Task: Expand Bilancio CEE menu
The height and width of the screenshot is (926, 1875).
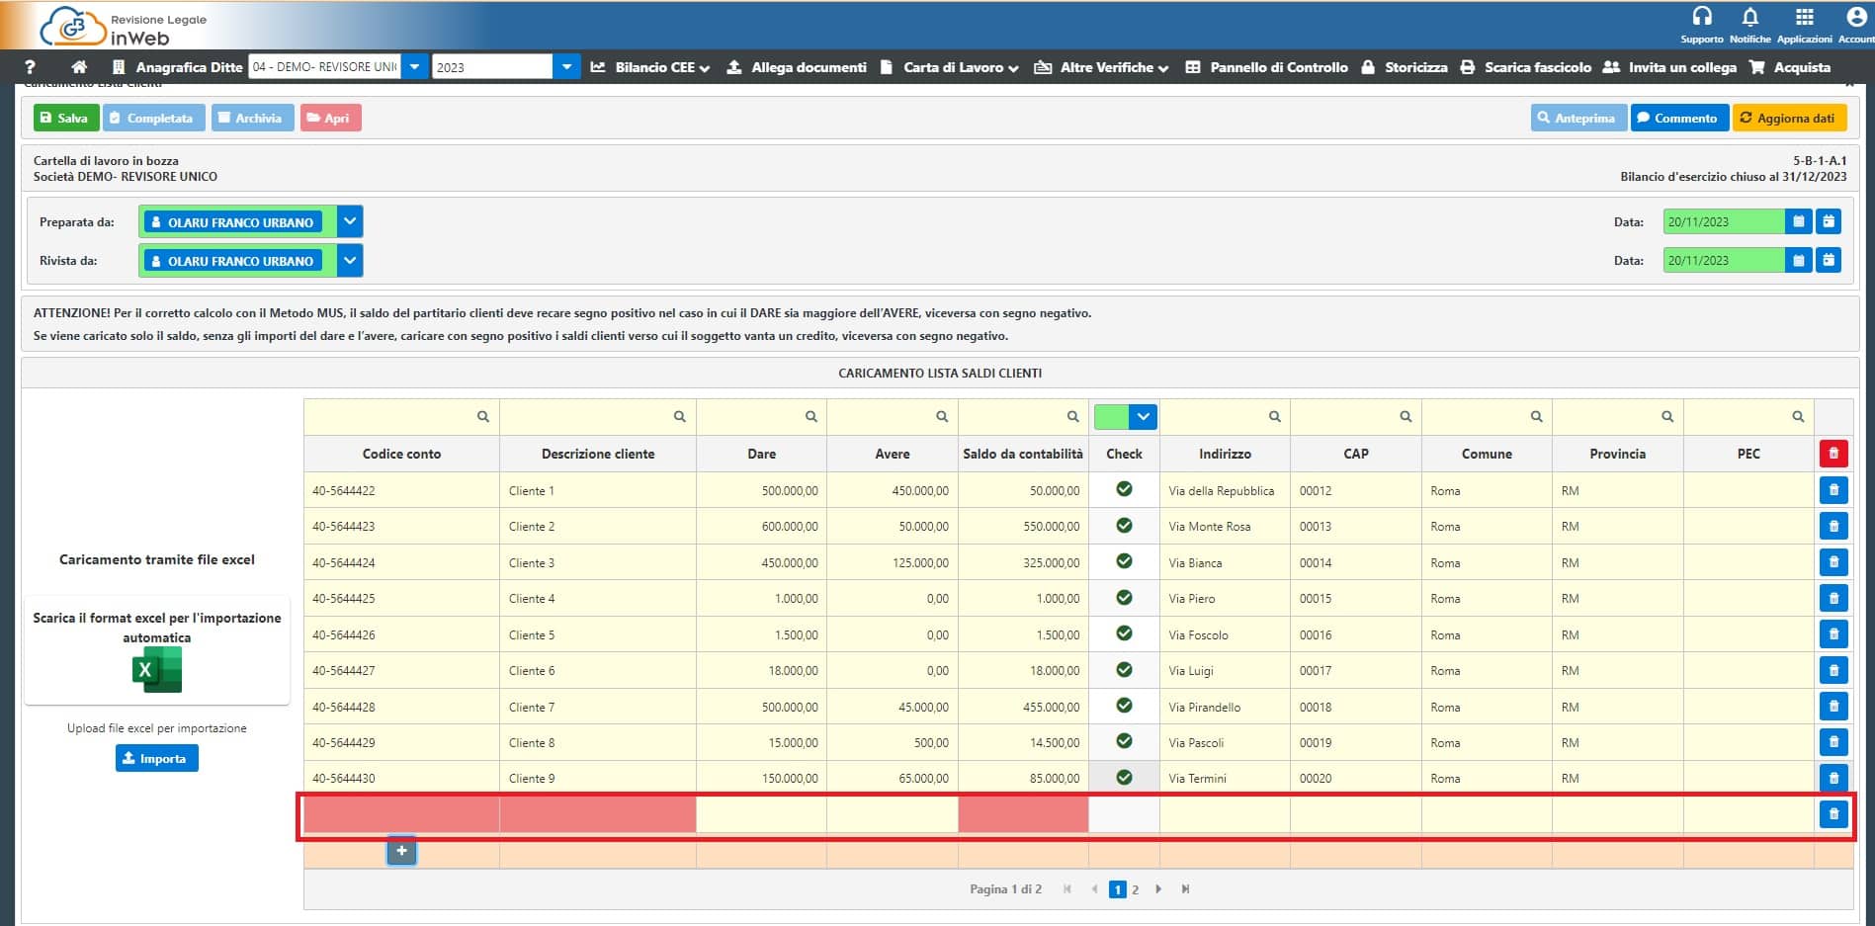Action: click(650, 67)
